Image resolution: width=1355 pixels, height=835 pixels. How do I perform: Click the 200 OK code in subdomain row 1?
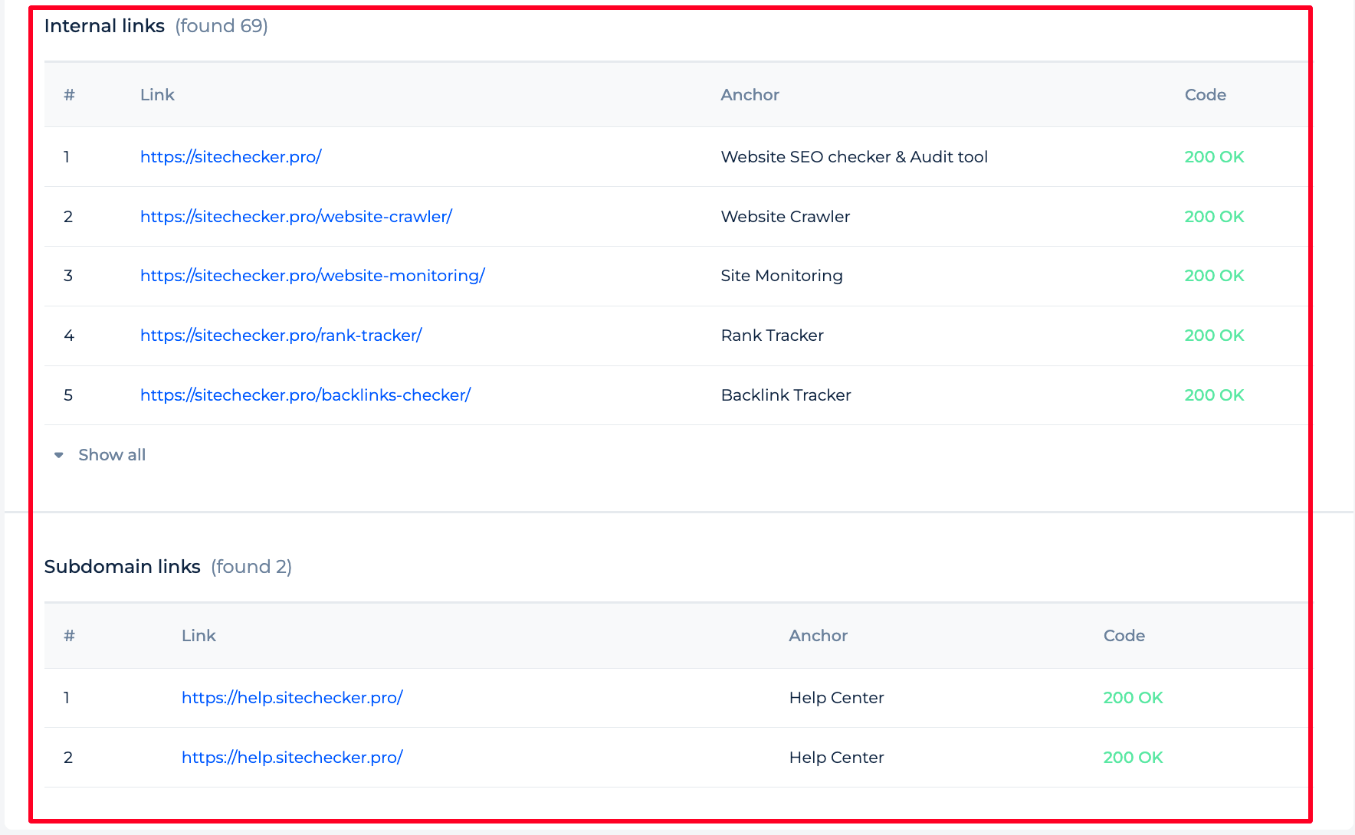(1133, 698)
